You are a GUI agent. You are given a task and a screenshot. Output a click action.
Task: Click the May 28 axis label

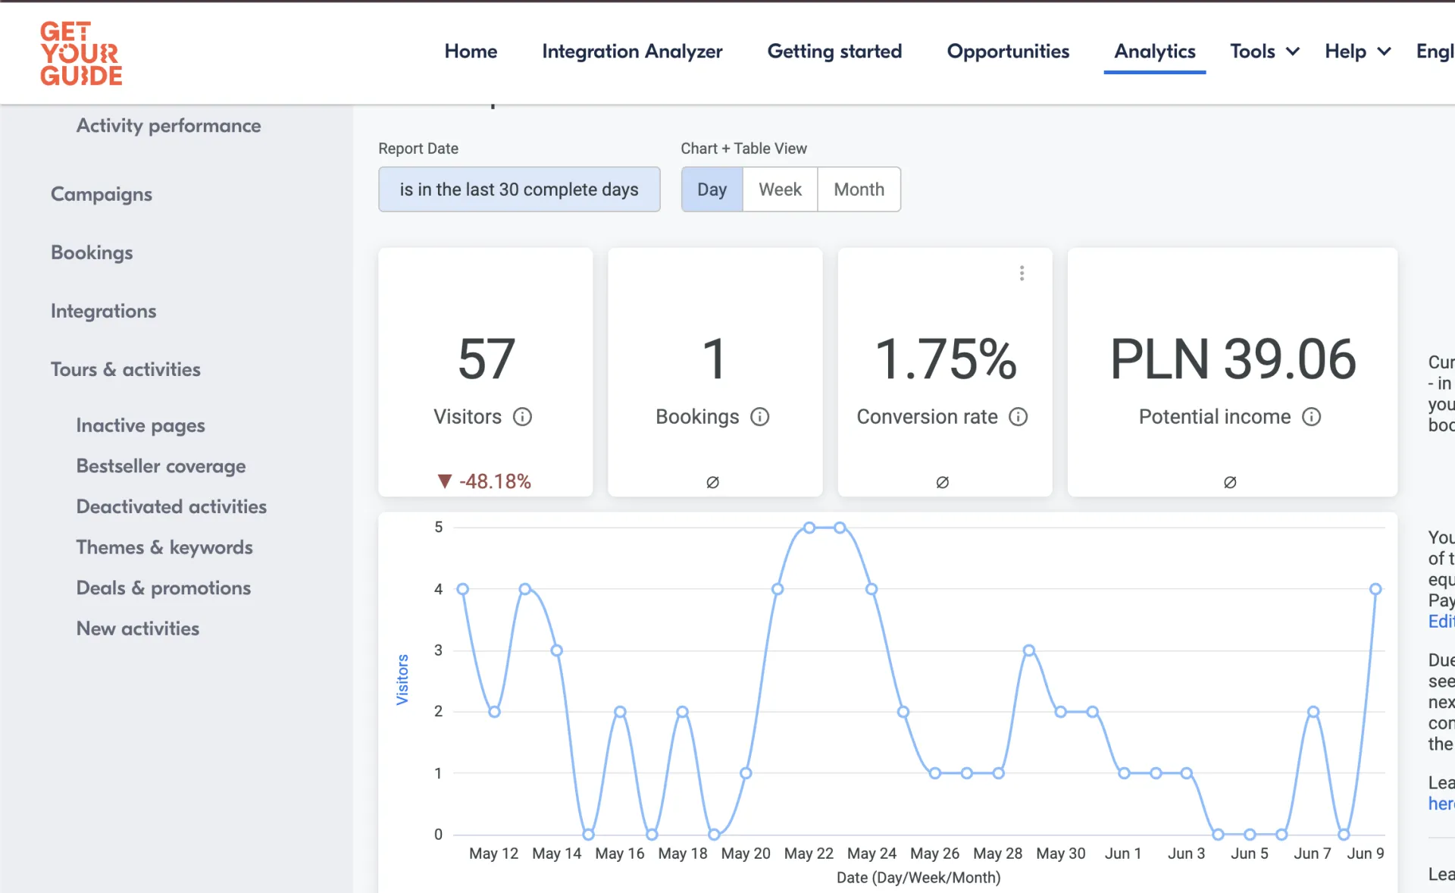[997, 854]
